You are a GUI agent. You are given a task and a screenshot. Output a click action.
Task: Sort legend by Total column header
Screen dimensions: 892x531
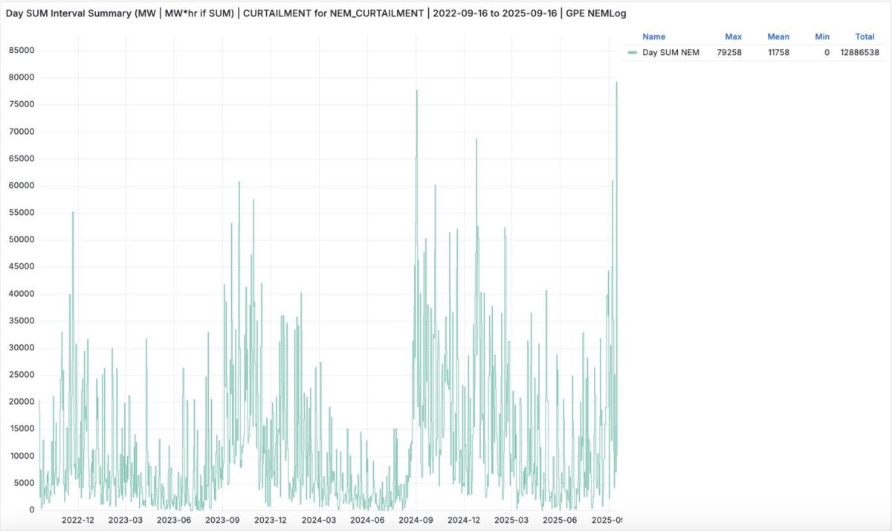point(864,36)
